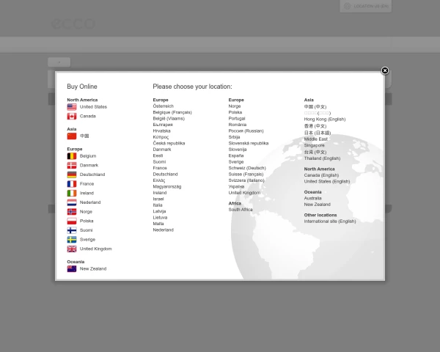
Task: Select Schweiz (Deutsch) location
Action: click(x=247, y=168)
